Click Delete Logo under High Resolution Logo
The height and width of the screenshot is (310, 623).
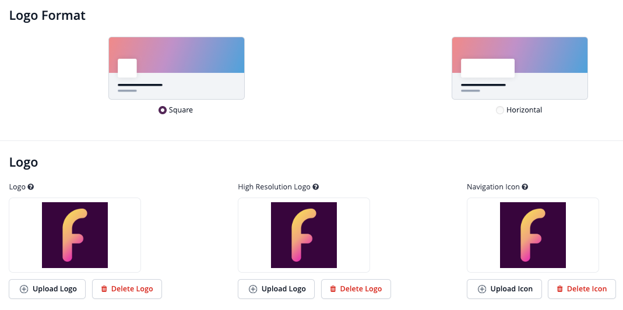point(356,289)
